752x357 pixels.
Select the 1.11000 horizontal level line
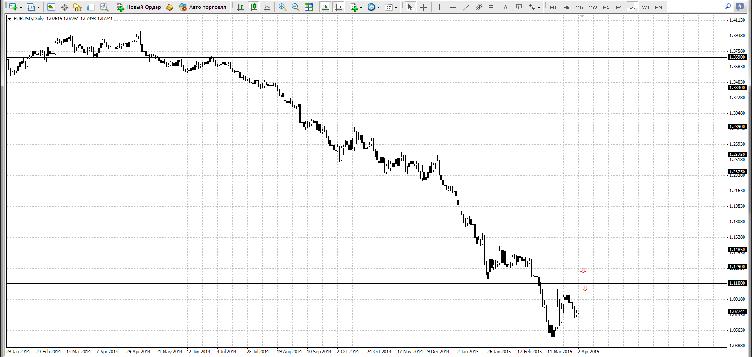pyautogui.click(x=367, y=283)
